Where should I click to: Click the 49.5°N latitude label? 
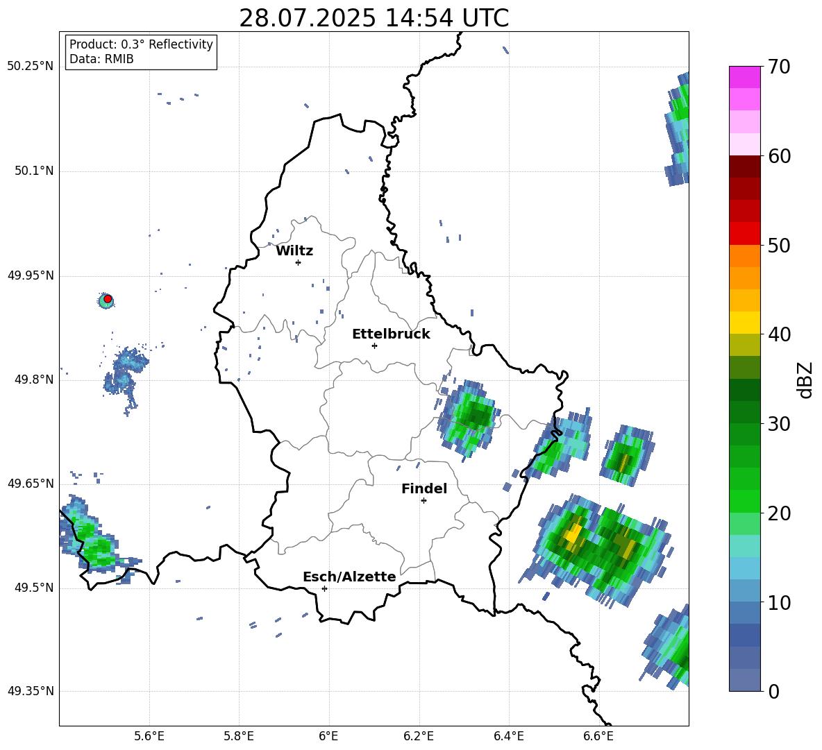33,588
